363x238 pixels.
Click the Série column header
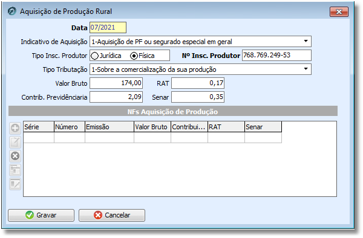pos(39,127)
